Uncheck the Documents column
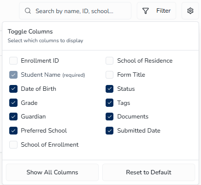The image size is (201, 185). tap(110, 117)
